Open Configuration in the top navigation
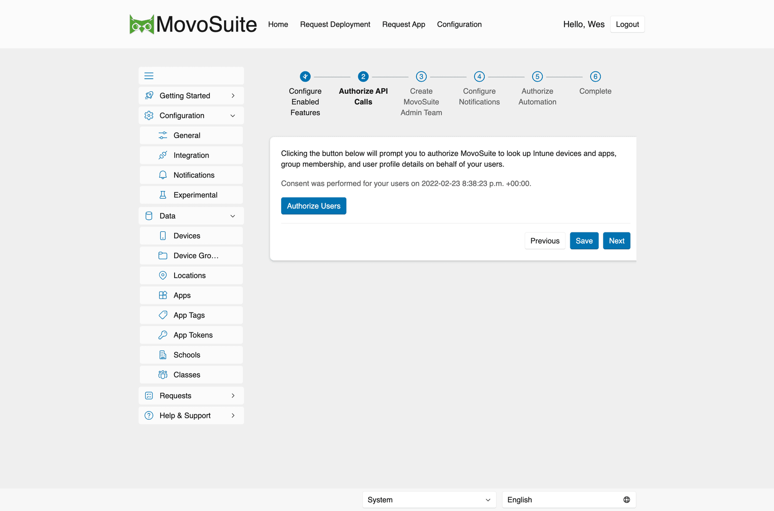 460,24
